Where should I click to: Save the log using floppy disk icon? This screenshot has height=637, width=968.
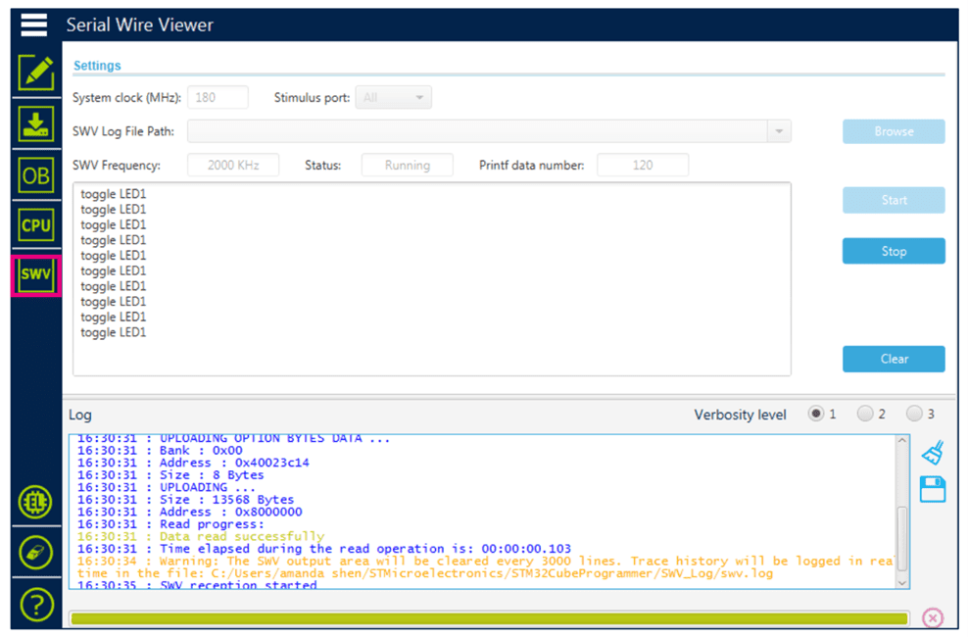coord(933,489)
